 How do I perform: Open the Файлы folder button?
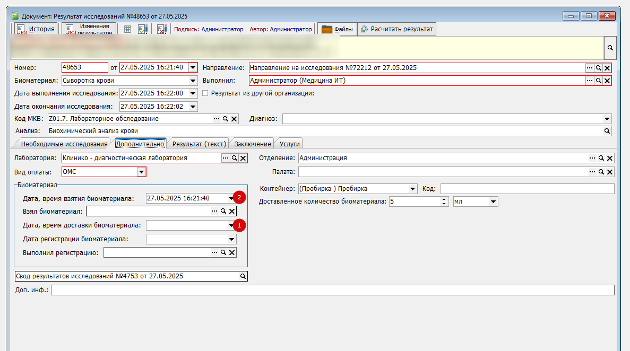tap(337, 29)
